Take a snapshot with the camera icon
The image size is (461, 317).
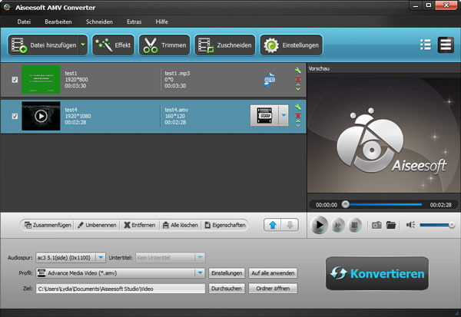click(x=376, y=225)
